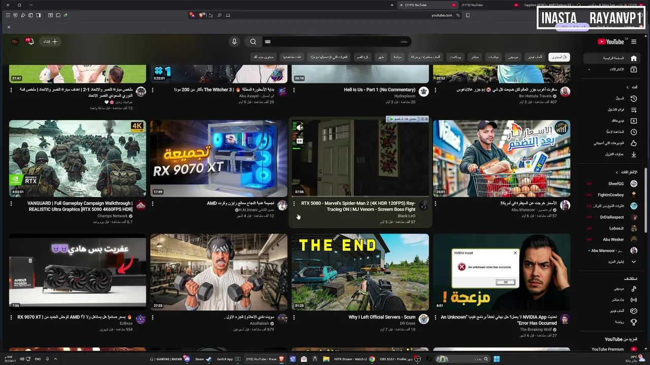The height and width of the screenshot is (365, 650).
Task: Select the Mixes (ميكسات) filter chip
Action: tap(493, 57)
